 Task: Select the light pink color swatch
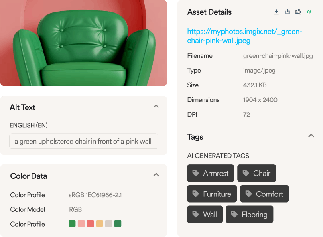click(x=81, y=224)
